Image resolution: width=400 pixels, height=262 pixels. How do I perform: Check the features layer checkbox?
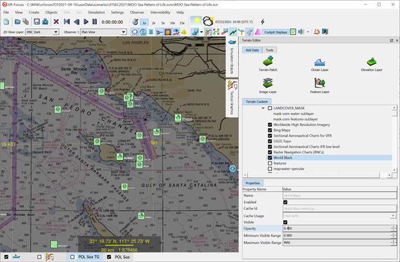tap(270, 163)
